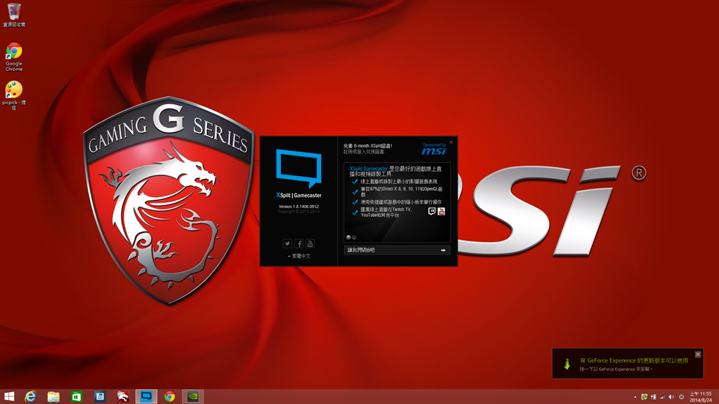The image size is (719, 404).
Task: Click the 'Copyright © 2013-2014' text
Action: click(x=298, y=212)
